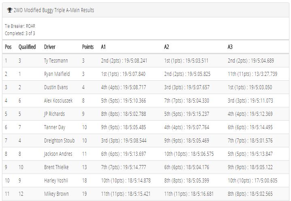This screenshot has height=201, width=291.
Task: Click the Points column header
Action: pyautogui.click(x=88, y=47)
